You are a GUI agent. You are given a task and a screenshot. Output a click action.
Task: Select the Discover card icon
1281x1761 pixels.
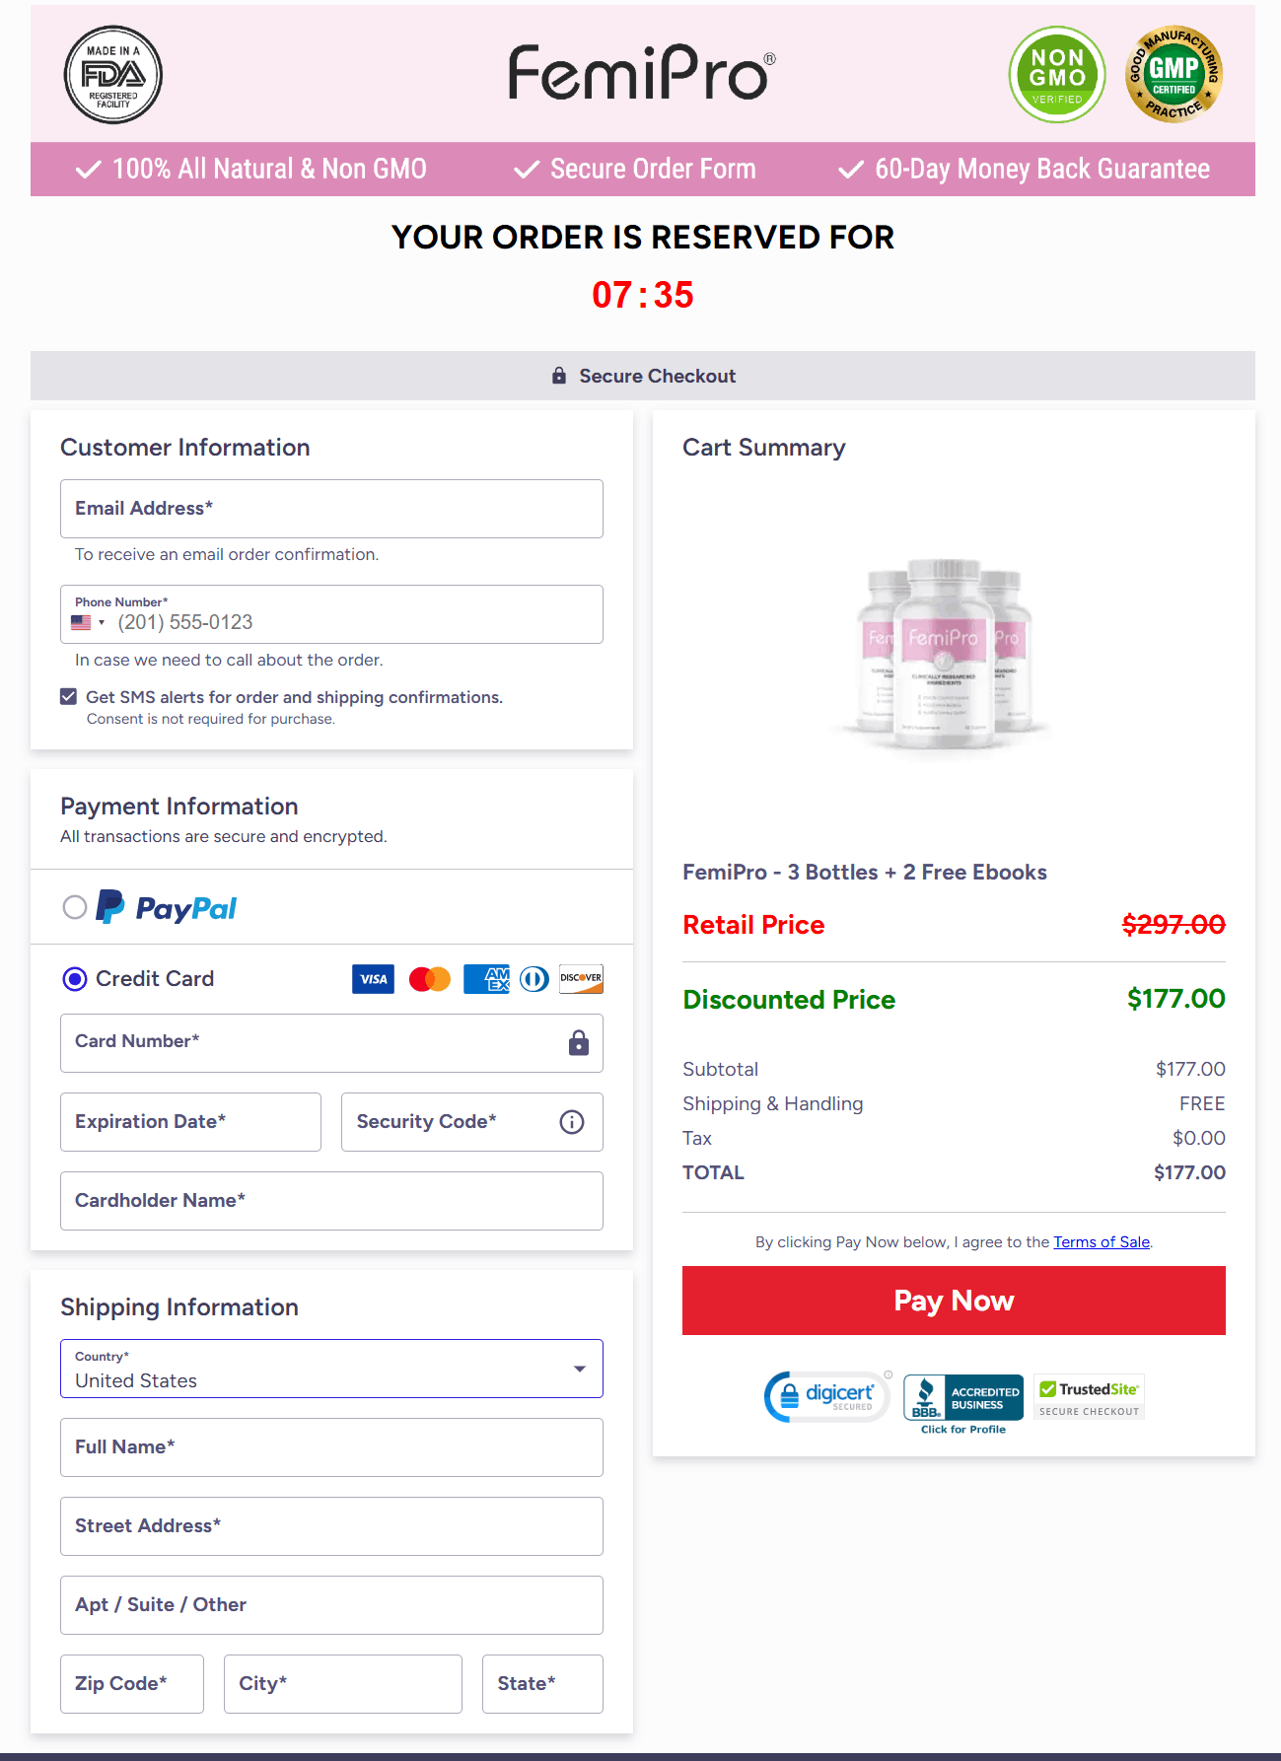pyautogui.click(x=581, y=978)
